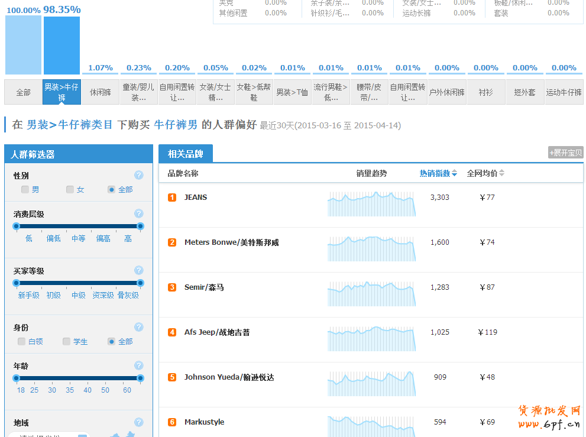Viewport: 586px width, 437px height.
Task: Switch to the 休闲裤 category tab
Action: pos(101,92)
